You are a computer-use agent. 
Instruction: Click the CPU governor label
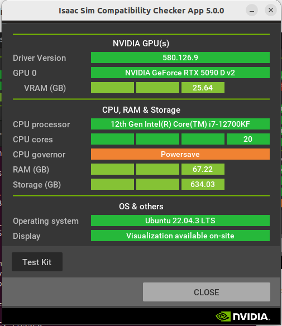pos(39,155)
